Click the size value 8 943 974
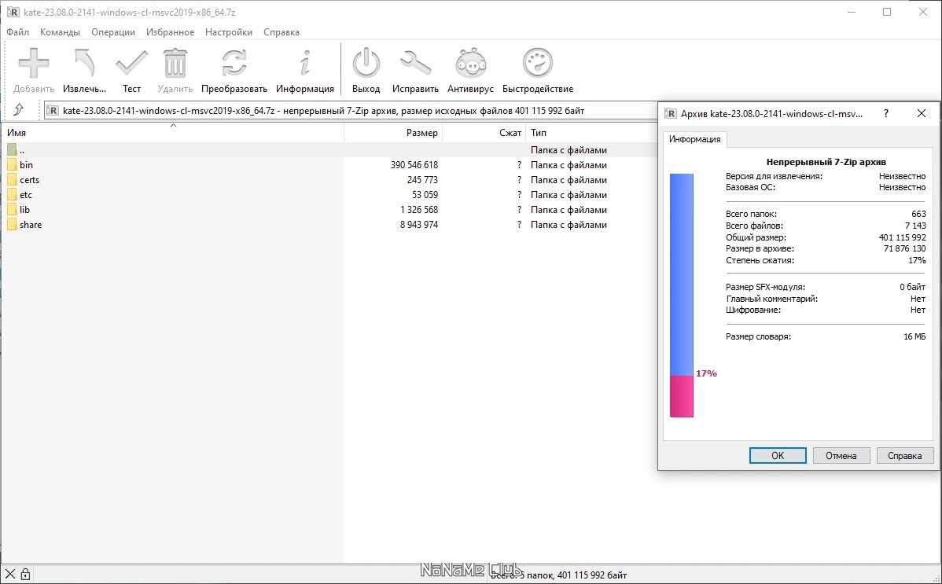The width and height of the screenshot is (942, 584). click(x=419, y=225)
